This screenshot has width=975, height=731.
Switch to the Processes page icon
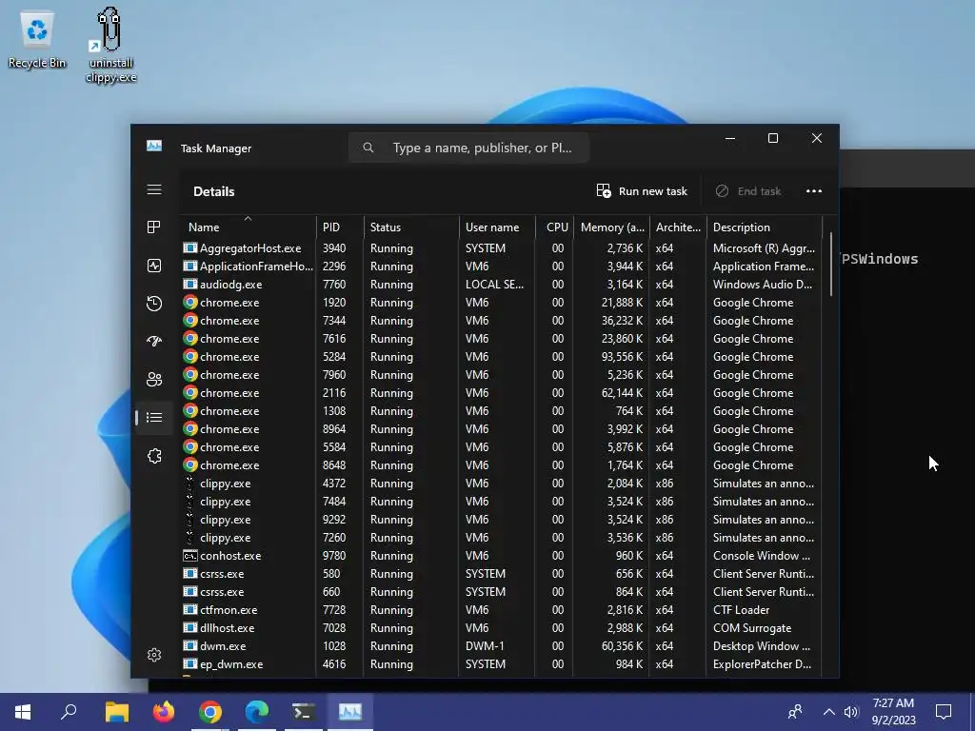[x=154, y=227]
